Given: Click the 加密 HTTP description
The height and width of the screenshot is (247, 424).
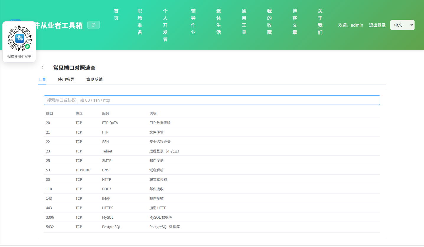Looking at the screenshot, I should [158, 208].
